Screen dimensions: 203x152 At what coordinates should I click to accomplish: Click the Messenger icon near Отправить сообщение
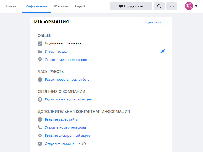(x=40, y=144)
